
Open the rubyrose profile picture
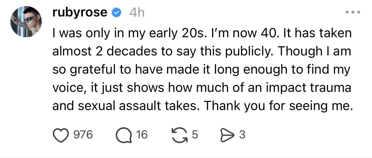[x=26, y=22]
